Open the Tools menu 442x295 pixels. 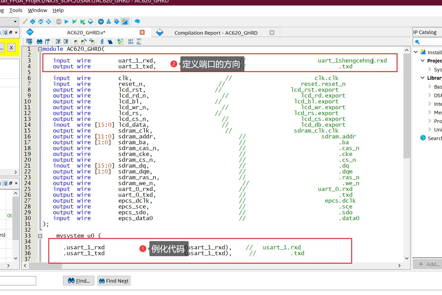(x=16, y=10)
